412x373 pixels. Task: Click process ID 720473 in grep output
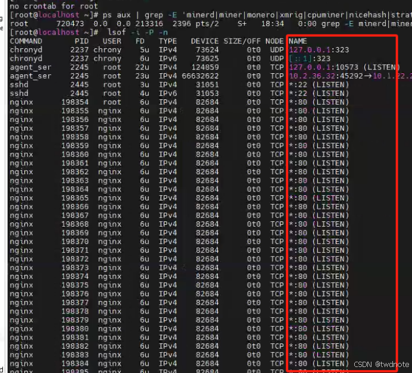click(x=70, y=24)
